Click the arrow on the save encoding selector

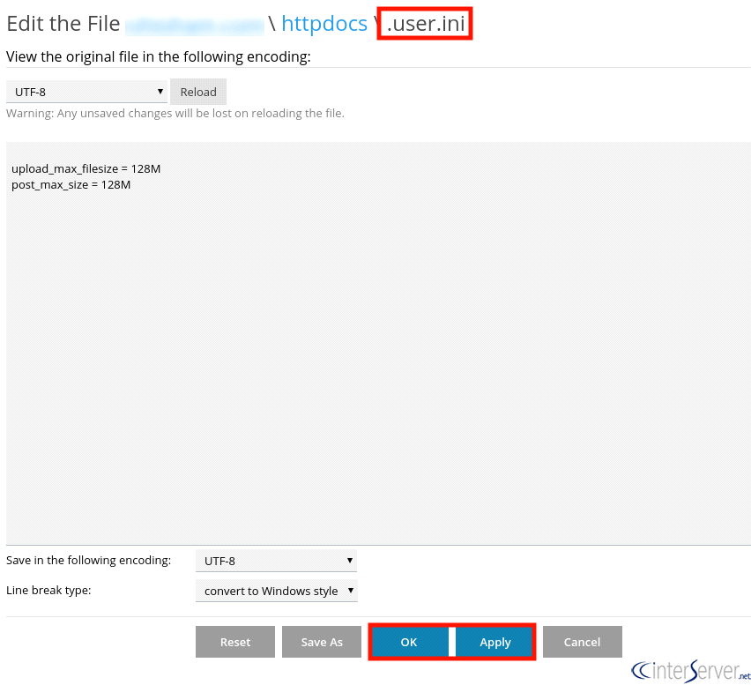tap(350, 561)
